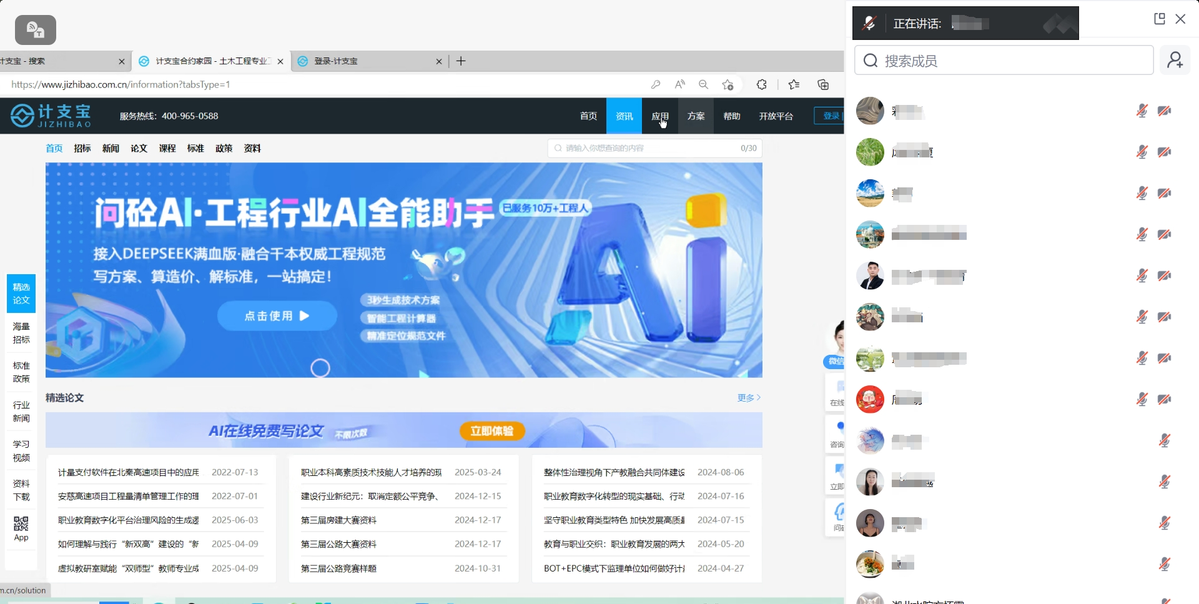Viewport: 1199px width, 604px height.
Task: Open article 第三届房建大赛资料
Action: (x=338, y=520)
